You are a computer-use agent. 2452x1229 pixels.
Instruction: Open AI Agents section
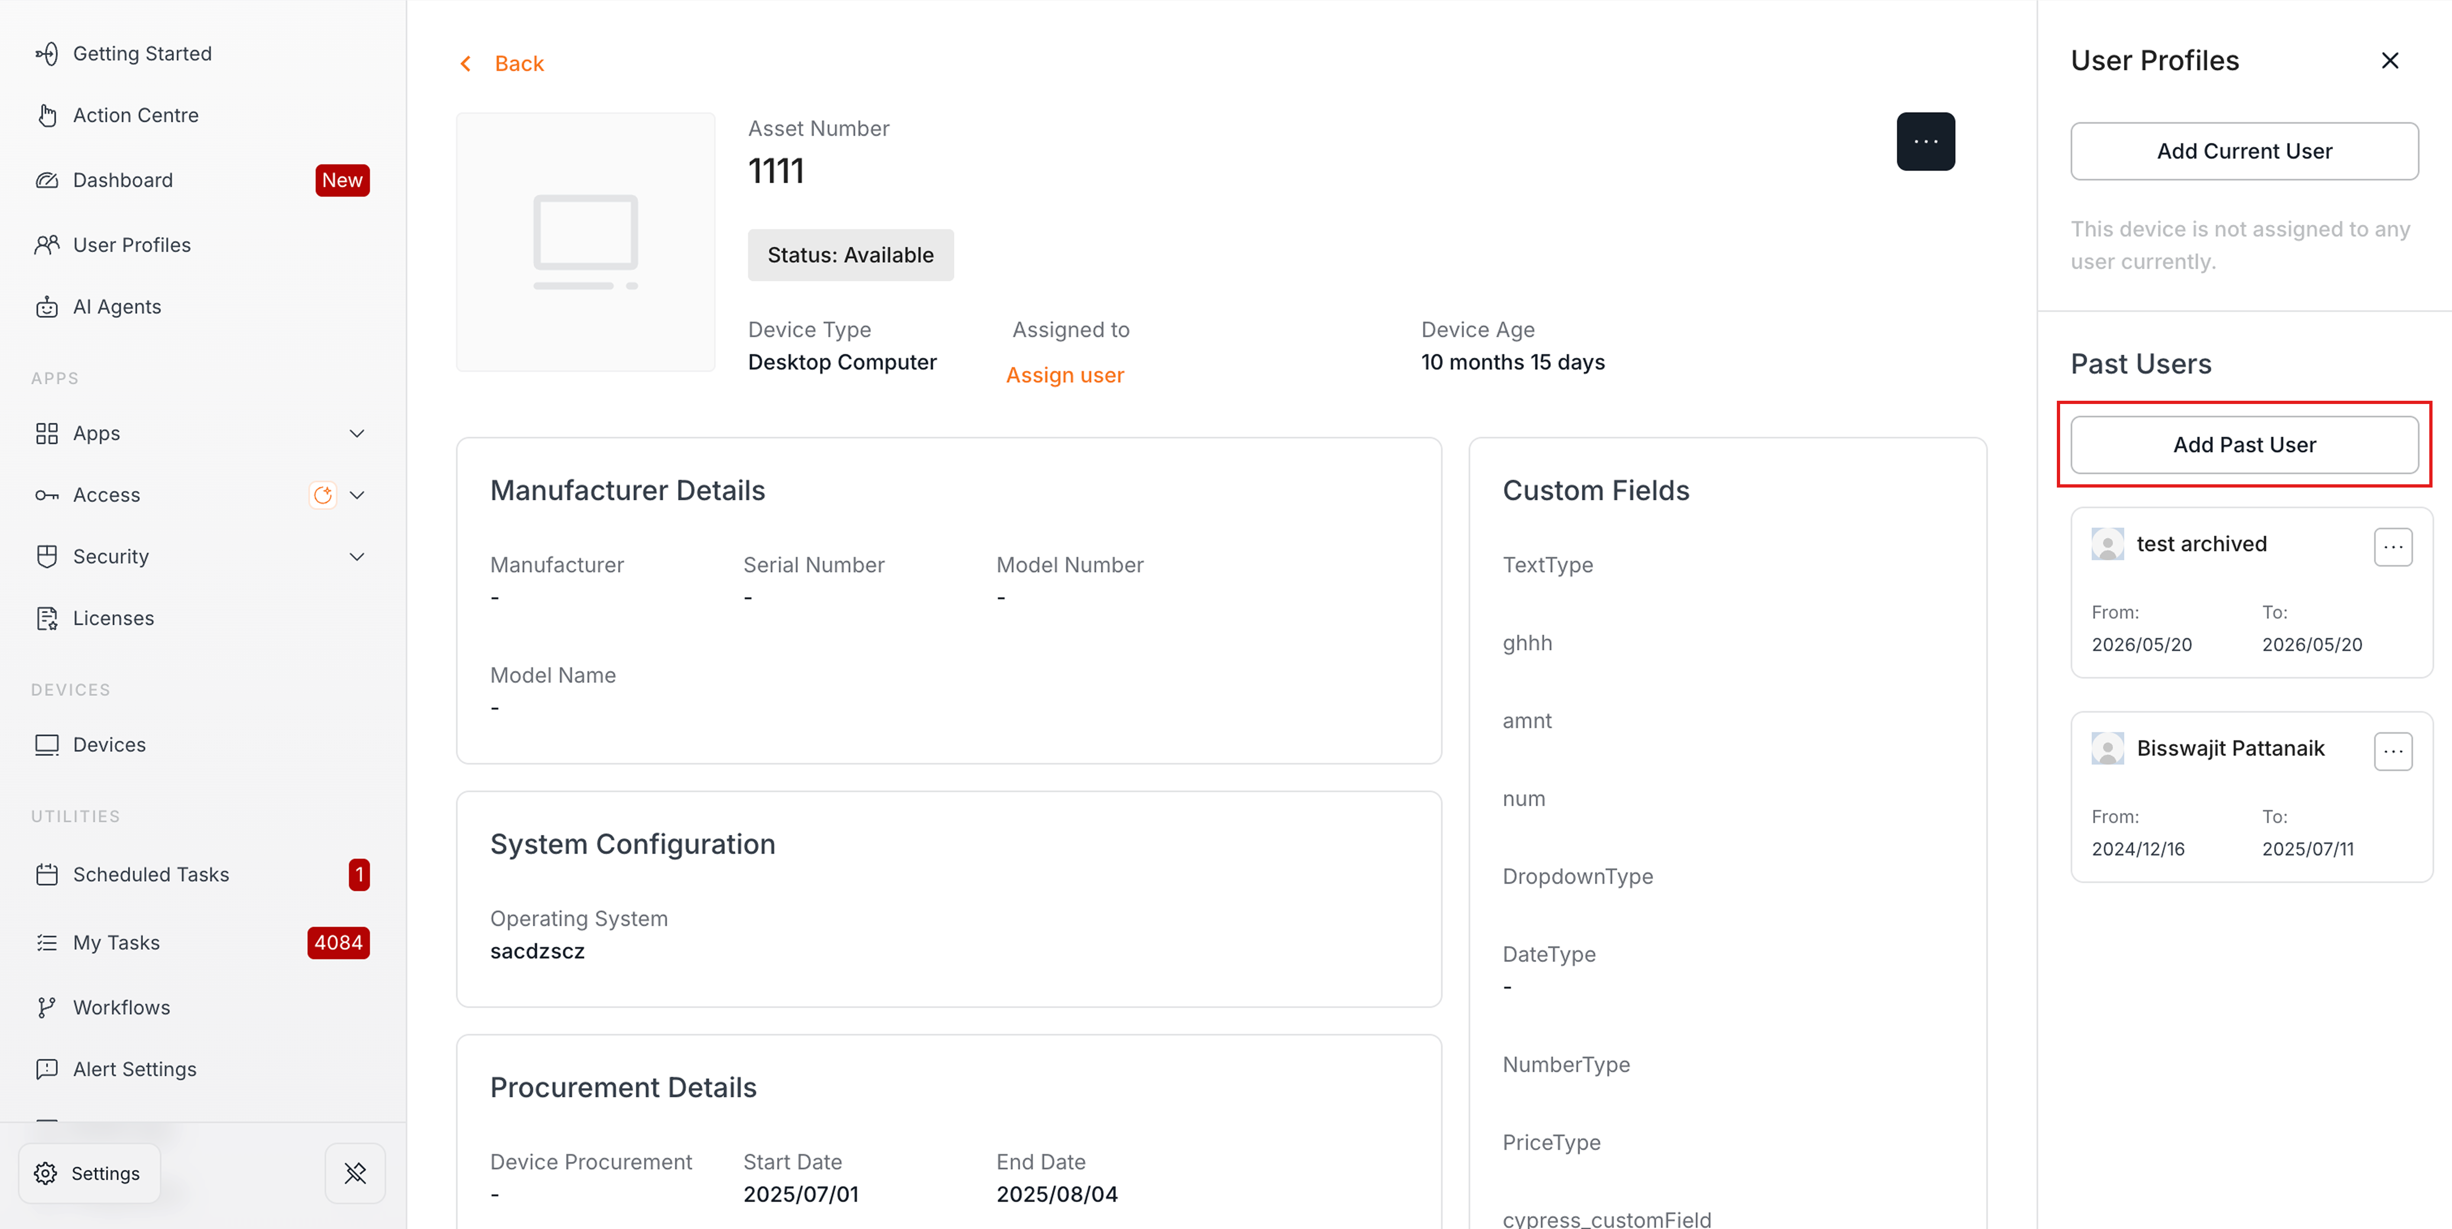[x=117, y=307]
